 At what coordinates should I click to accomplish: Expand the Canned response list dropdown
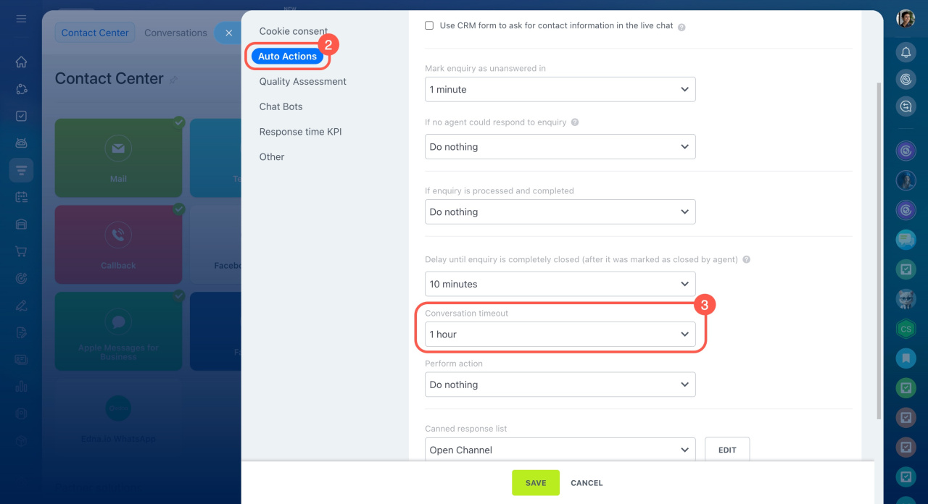560,450
